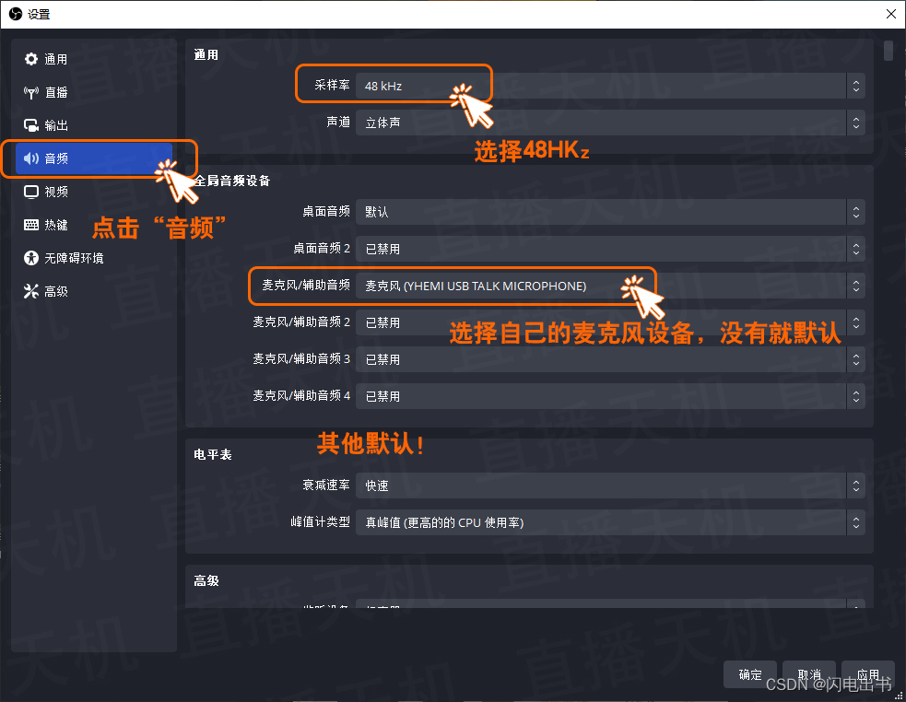906x702 pixels.
Task: Open the 高级 tab in sidebar
Action: coord(94,291)
